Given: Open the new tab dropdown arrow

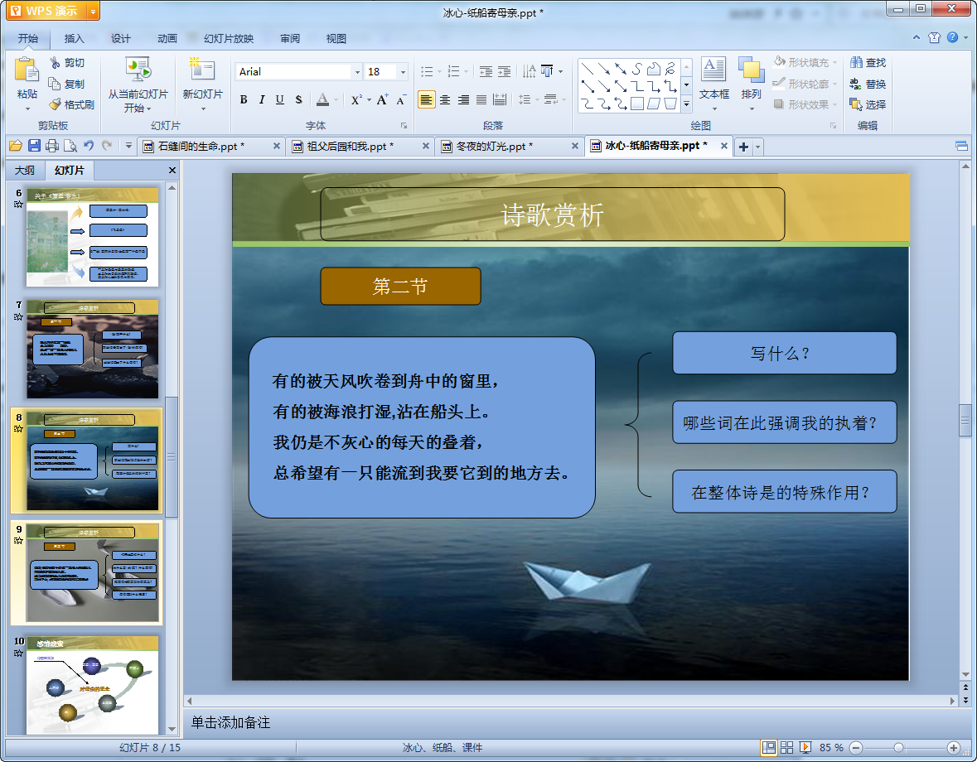Looking at the screenshot, I should coord(757,147).
